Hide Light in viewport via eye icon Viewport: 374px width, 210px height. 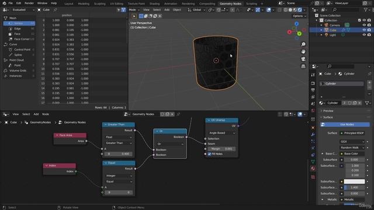pyautogui.click(x=364, y=35)
